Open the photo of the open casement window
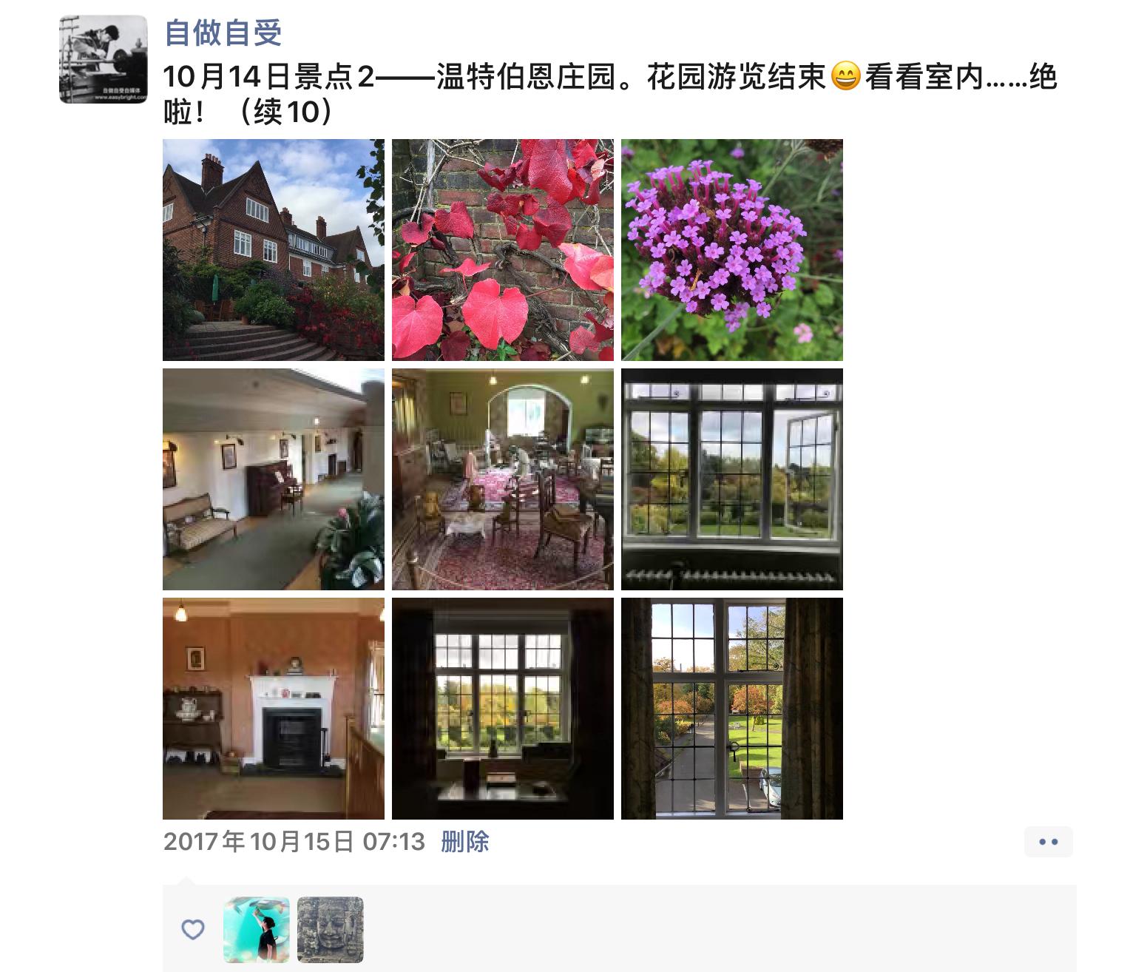Viewport: 1130px width, 972px height. pos(732,479)
